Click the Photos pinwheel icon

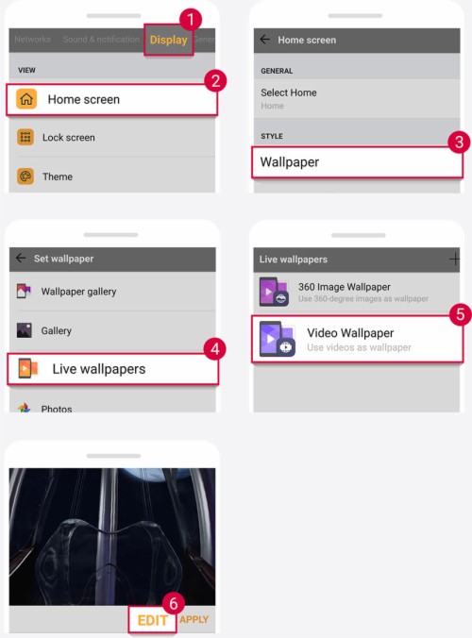[x=24, y=408]
